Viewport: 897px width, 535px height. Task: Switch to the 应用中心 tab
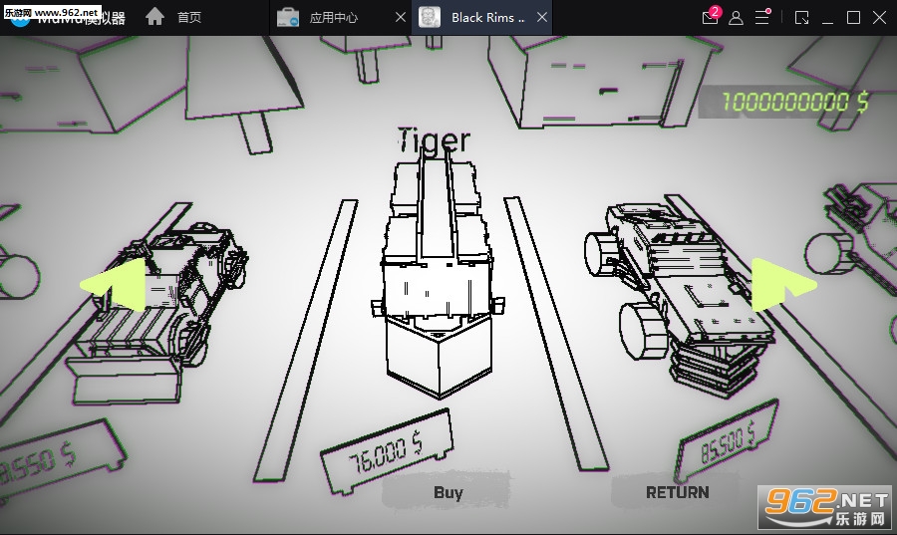coord(334,18)
